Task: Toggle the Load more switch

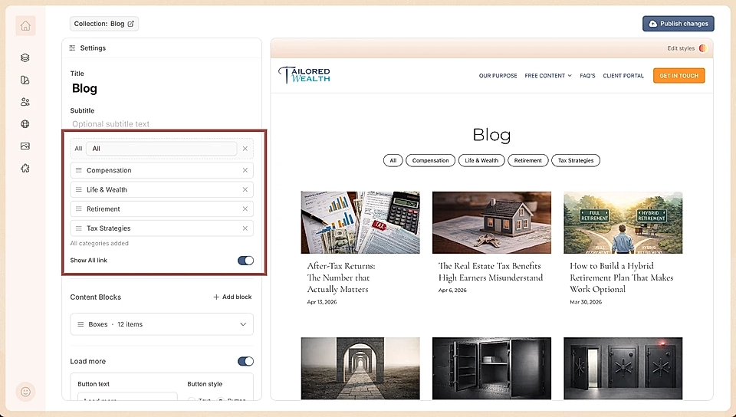Action: point(245,361)
